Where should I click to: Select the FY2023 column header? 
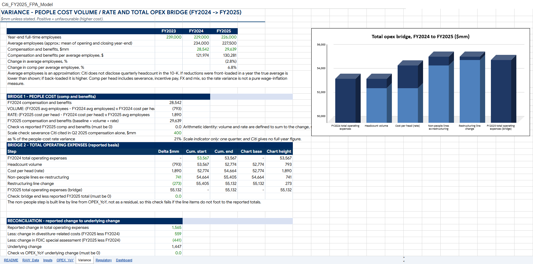(169, 31)
